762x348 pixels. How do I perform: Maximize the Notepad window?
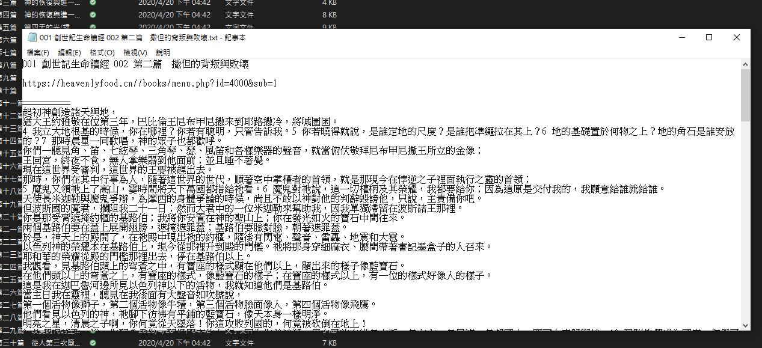(x=709, y=37)
